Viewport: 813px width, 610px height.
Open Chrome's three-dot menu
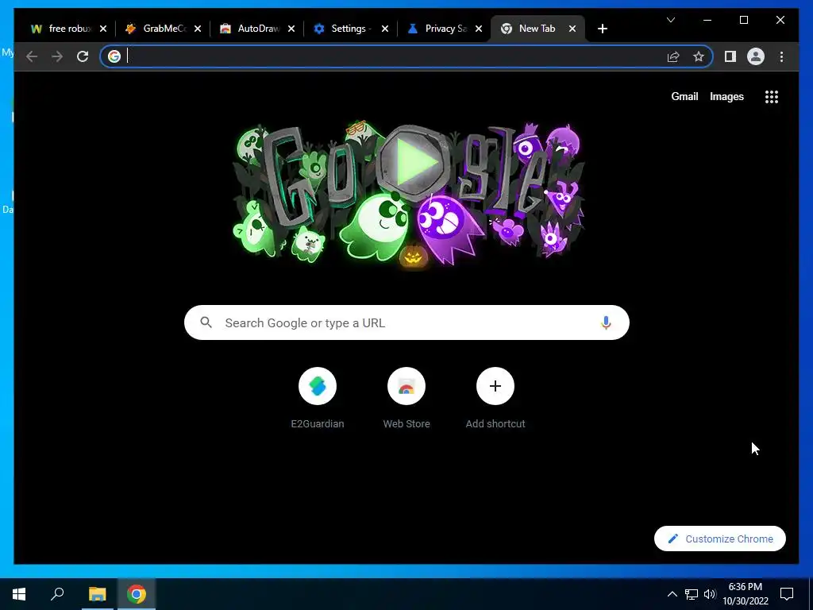(x=781, y=56)
